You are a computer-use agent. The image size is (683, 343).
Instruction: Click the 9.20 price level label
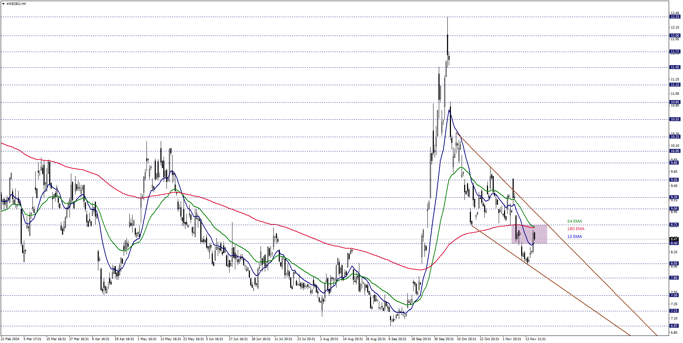pos(675,197)
